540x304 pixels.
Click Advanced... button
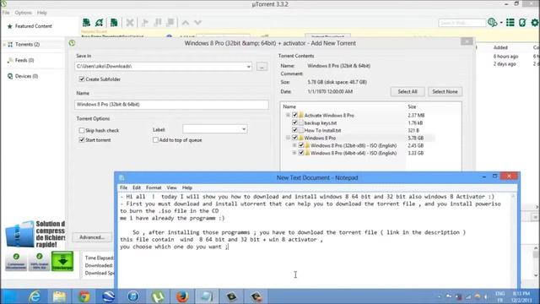(x=92, y=237)
